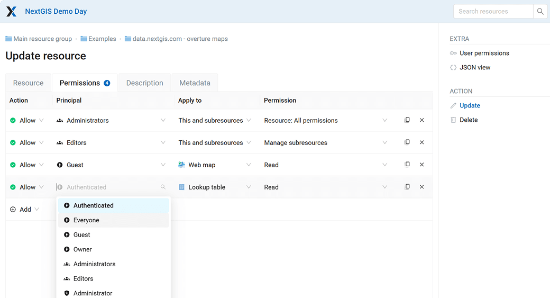Click the NextGIS logo icon
550x298 pixels.
pyautogui.click(x=12, y=11)
